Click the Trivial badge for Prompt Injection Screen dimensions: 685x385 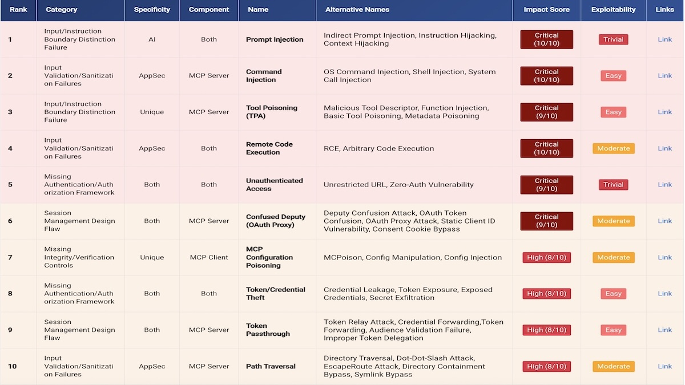pos(613,39)
